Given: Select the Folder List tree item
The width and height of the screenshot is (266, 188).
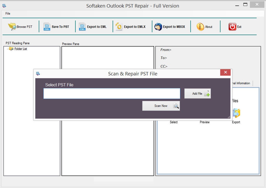Looking at the screenshot, I should point(21,49).
